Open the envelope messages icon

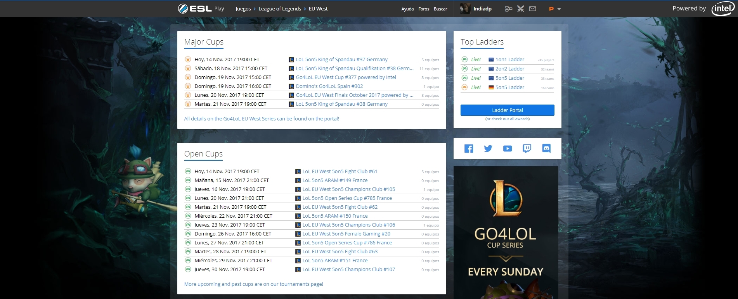pyautogui.click(x=533, y=9)
